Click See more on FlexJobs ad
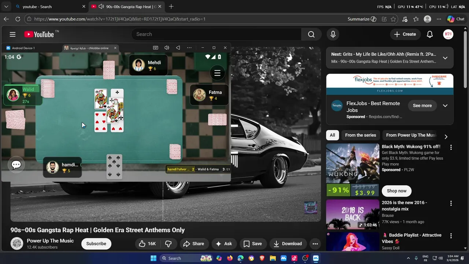The width and height of the screenshot is (469, 264). pyautogui.click(x=422, y=106)
